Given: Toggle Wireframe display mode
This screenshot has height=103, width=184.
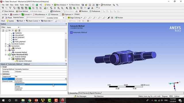Looking at the screenshot, I should click(x=55, y=11).
